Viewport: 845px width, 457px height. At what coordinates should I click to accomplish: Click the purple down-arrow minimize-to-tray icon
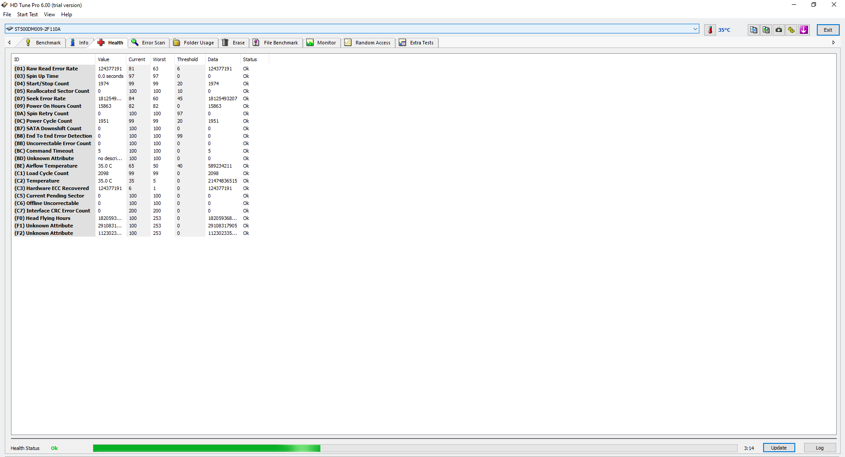pyautogui.click(x=804, y=29)
